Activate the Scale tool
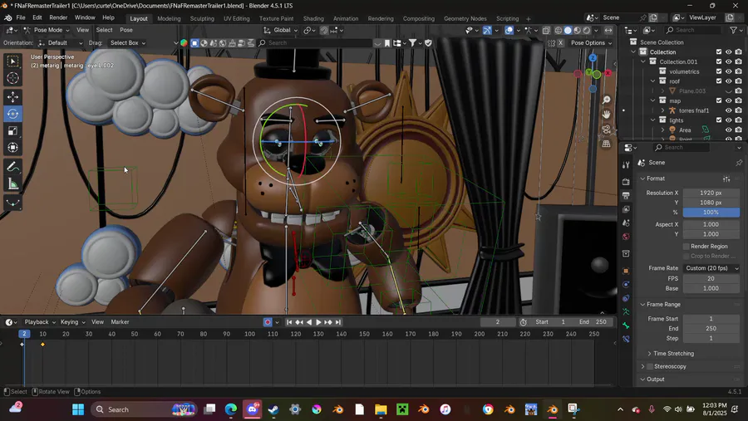 click(x=12, y=130)
